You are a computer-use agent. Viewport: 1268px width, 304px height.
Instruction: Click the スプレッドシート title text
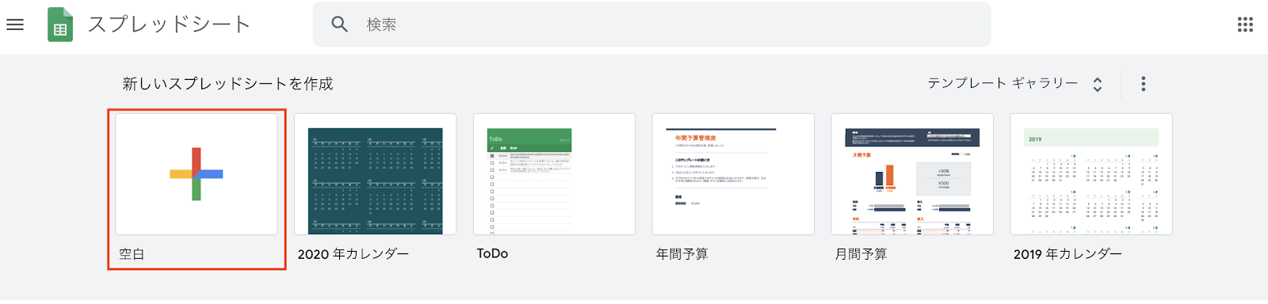(x=169, y=25)
